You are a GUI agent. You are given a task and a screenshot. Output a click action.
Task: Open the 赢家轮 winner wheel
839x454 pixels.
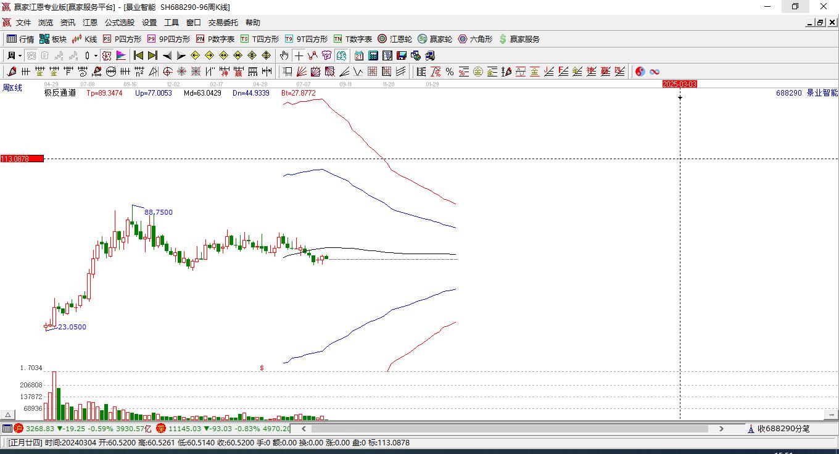(435, 39)
